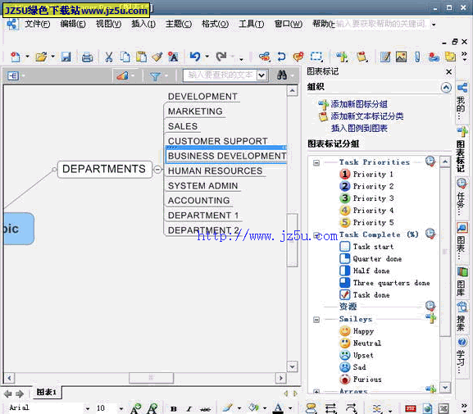
Task: Open the 编辑(E) menu
Action: 73,24
